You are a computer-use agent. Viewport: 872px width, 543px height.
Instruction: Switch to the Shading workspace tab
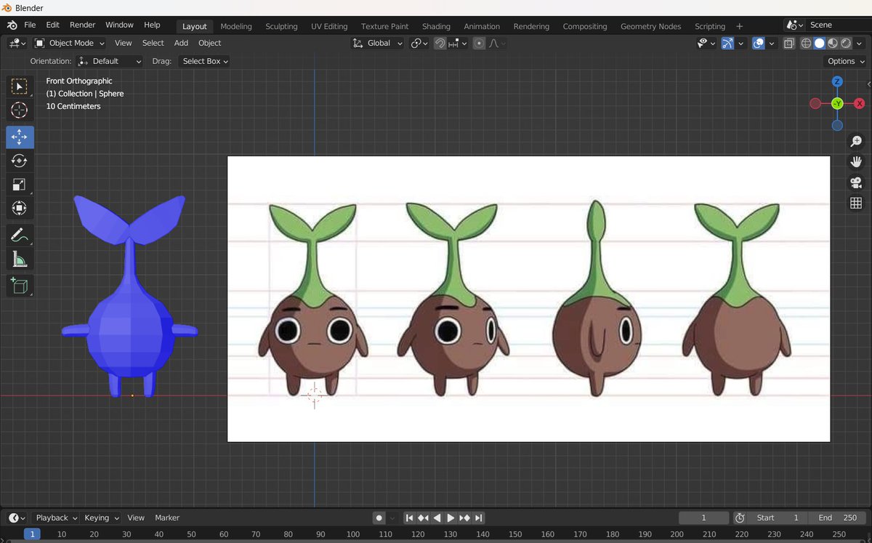436,26
